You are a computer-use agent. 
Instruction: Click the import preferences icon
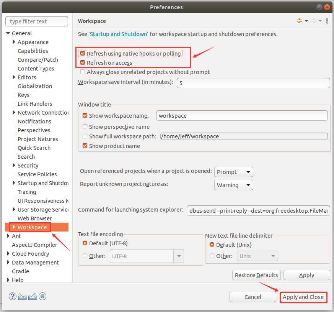coord(22,296)
